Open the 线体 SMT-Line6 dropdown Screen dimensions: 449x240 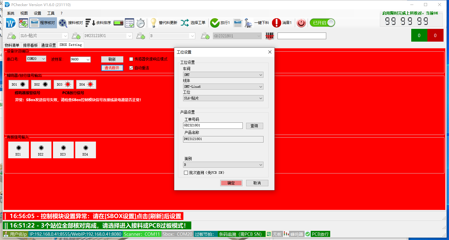pyautogui.click(x=223, y=87)
